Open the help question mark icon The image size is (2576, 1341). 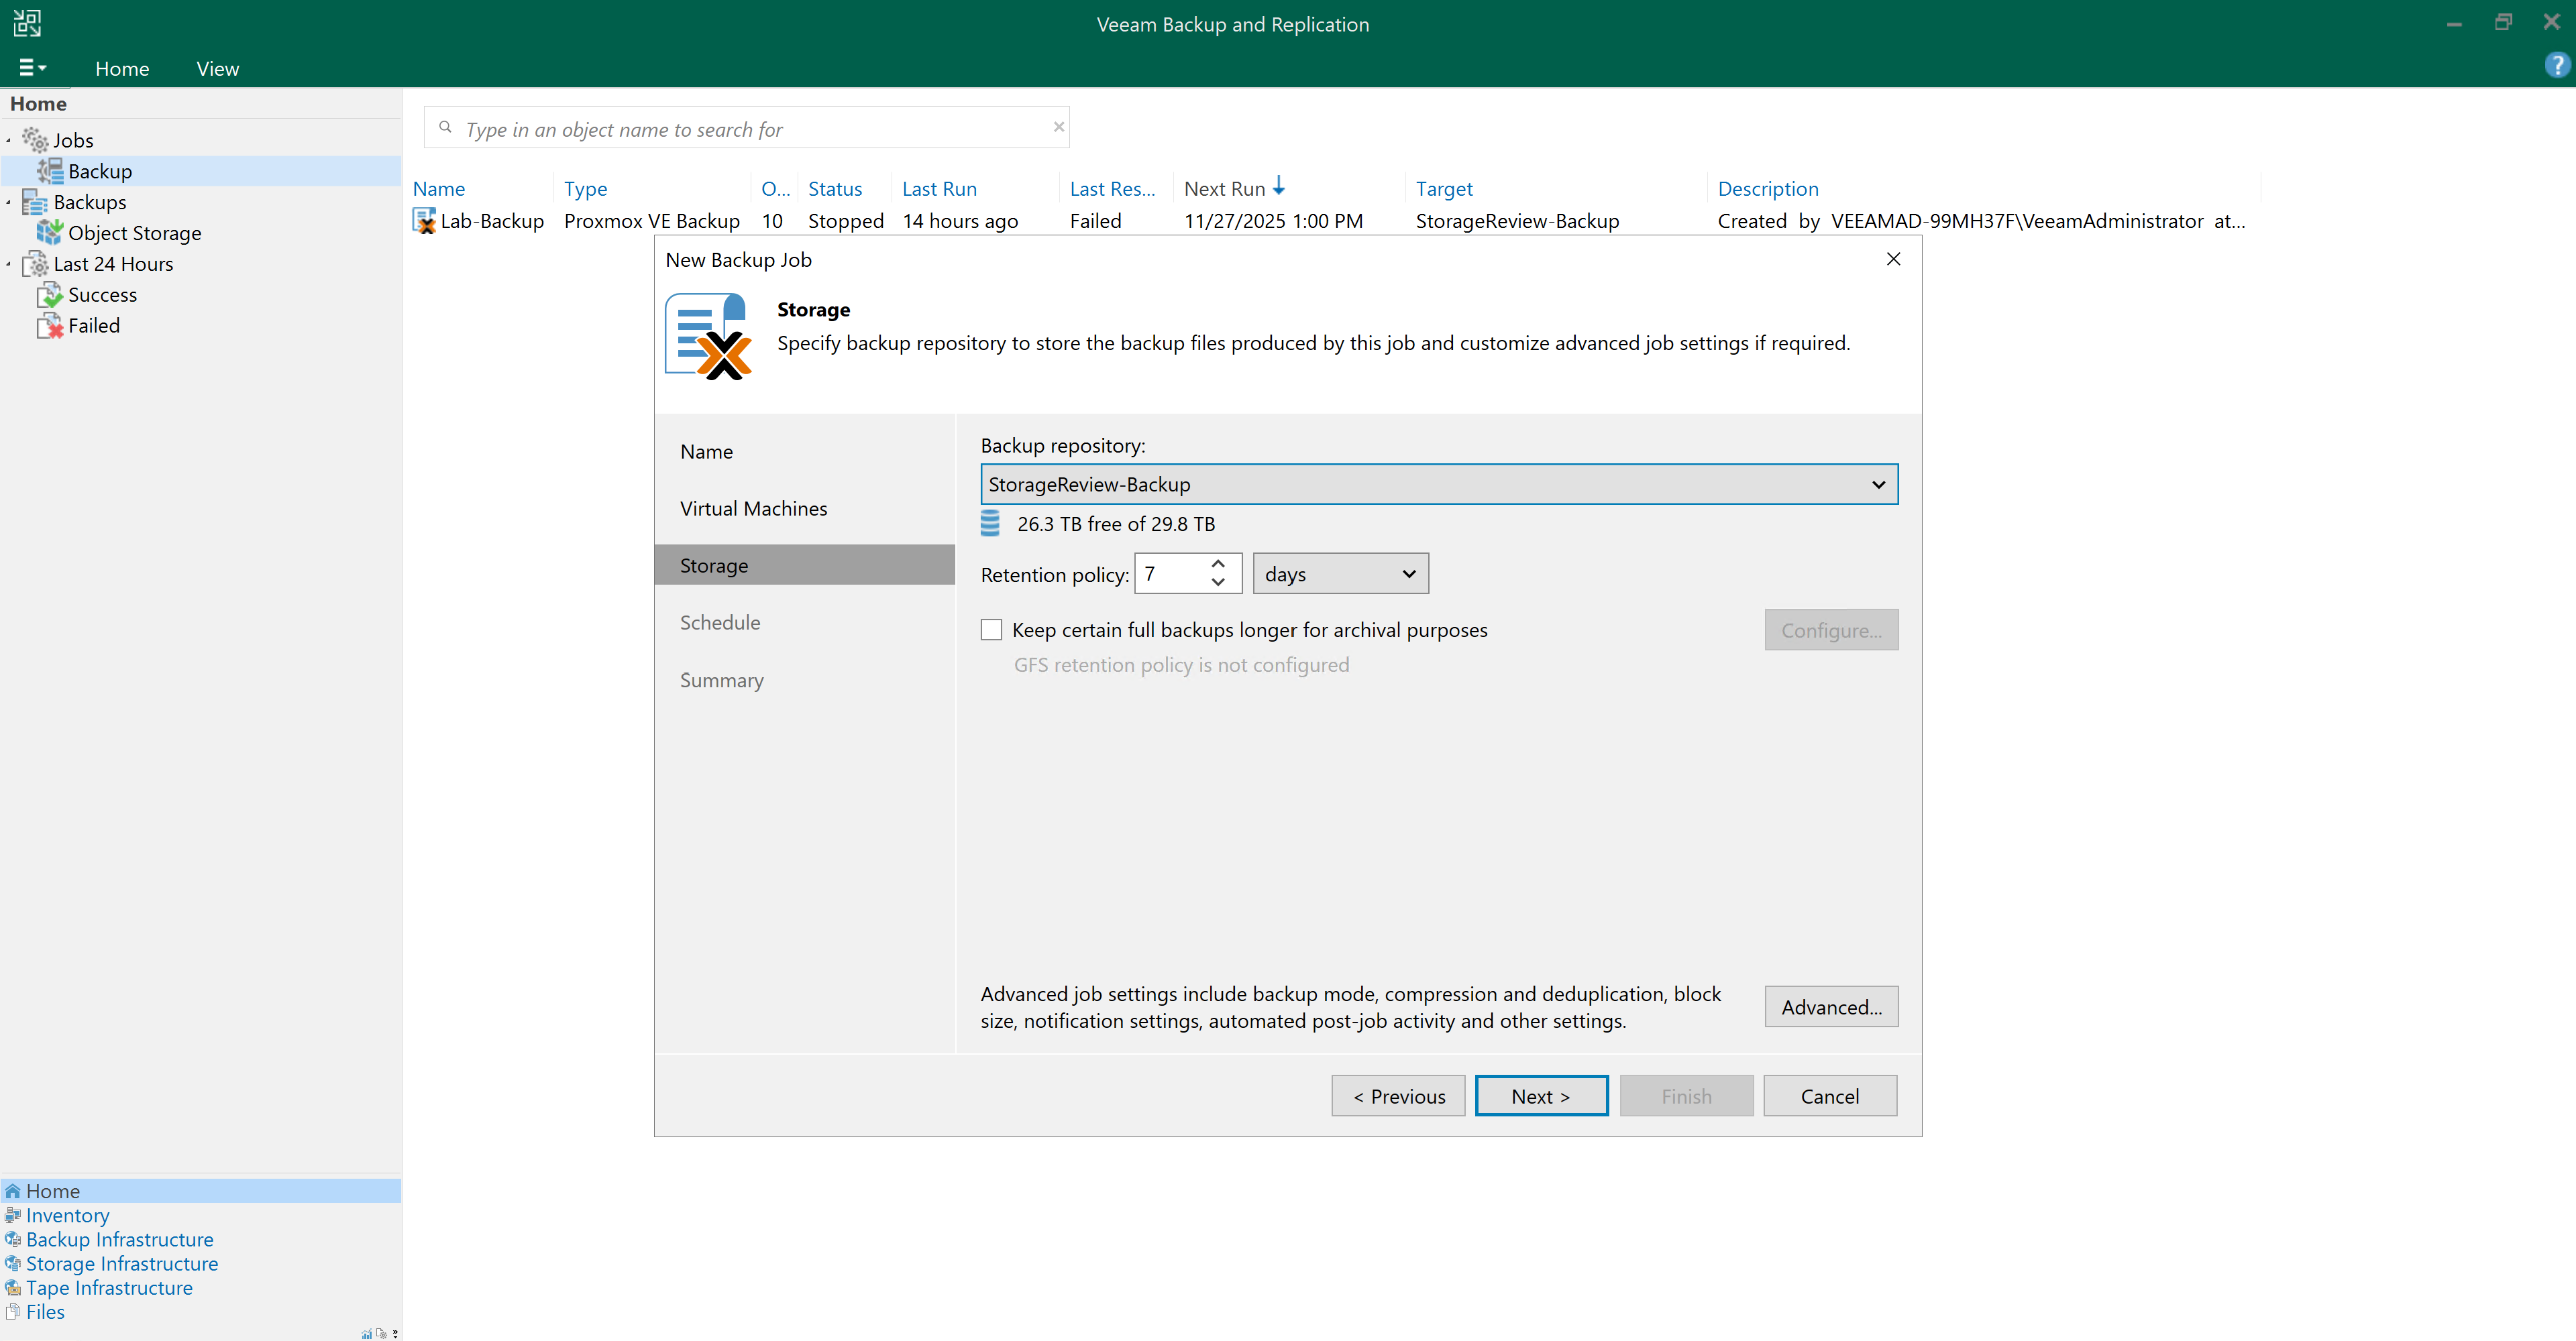point(2556,66)
